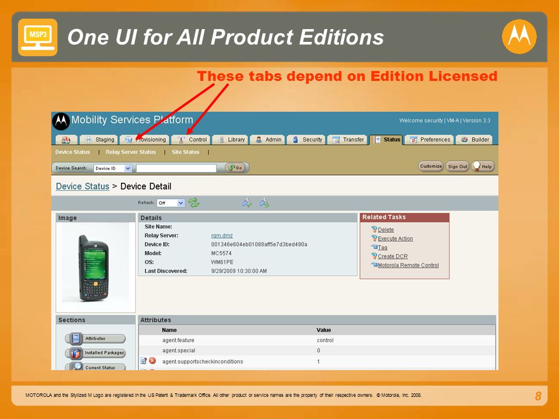Select the agent.feature attribute row

pos(317,340)
